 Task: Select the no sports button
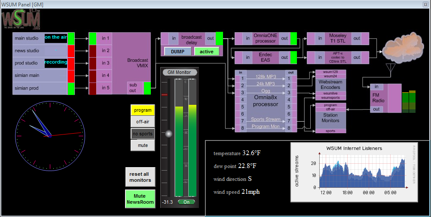pyautogui.click(x=143, y=134)
